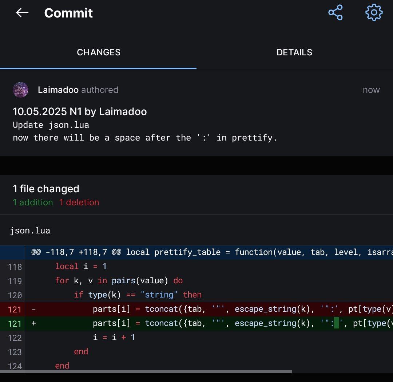This screenshot has height=382, width=393.
Task: Select the deleted line 121 in red
Action: (218, 309)
